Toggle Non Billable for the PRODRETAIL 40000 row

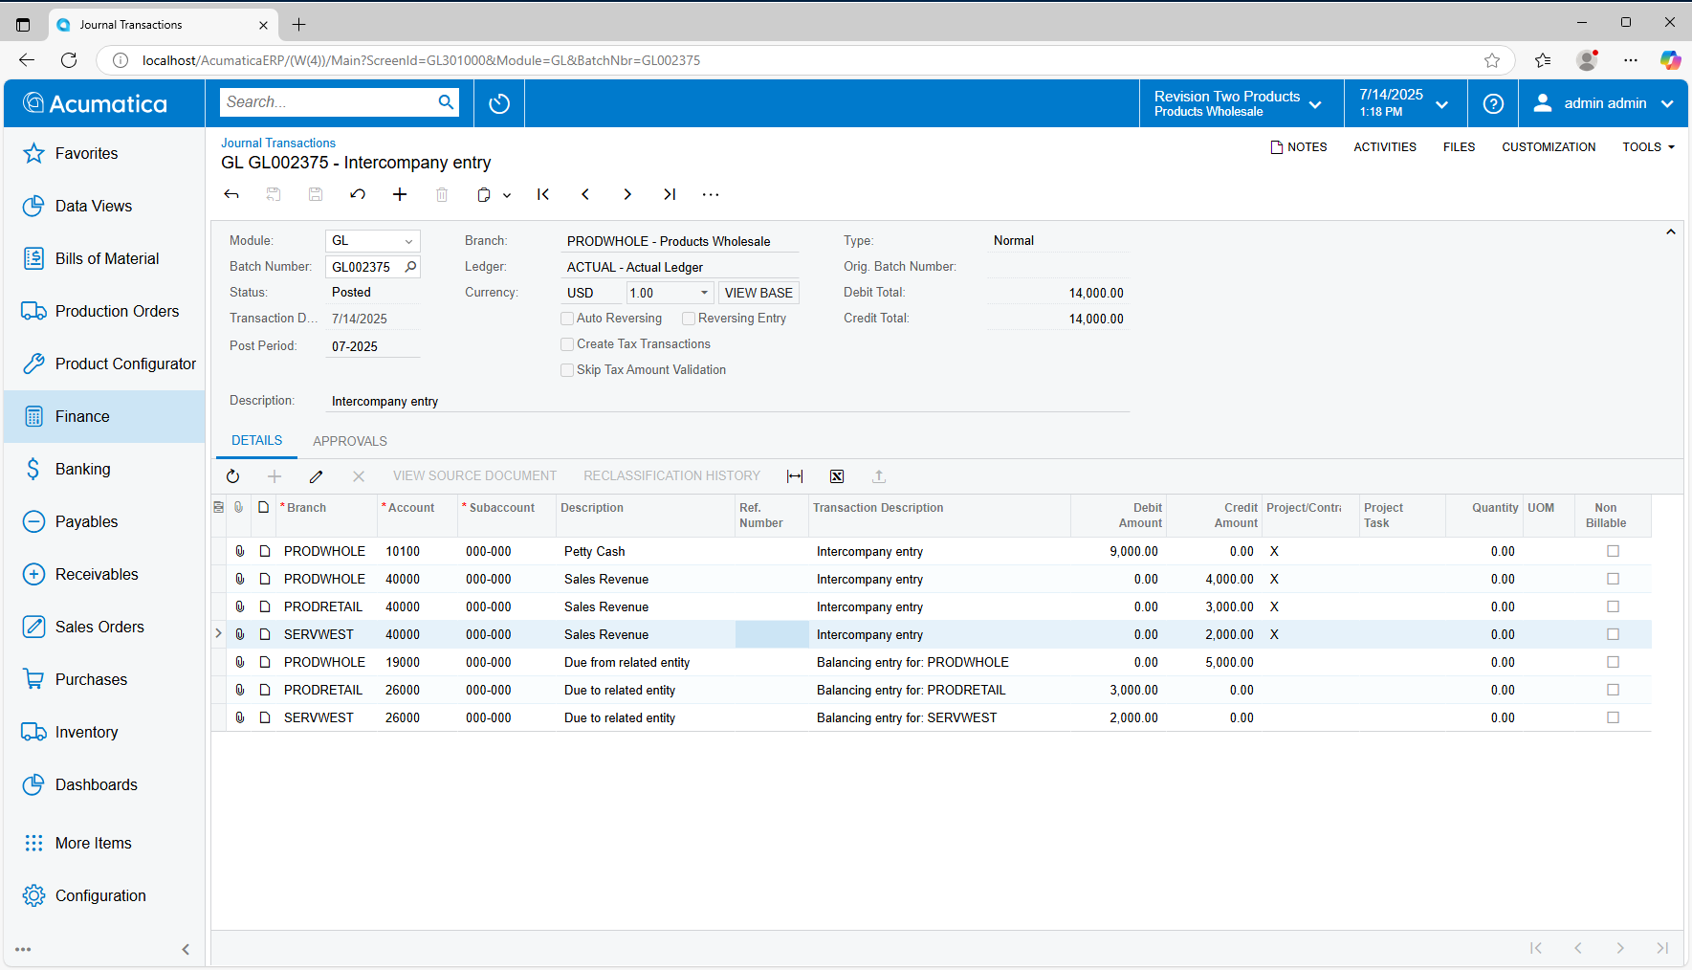(1613, 606)
